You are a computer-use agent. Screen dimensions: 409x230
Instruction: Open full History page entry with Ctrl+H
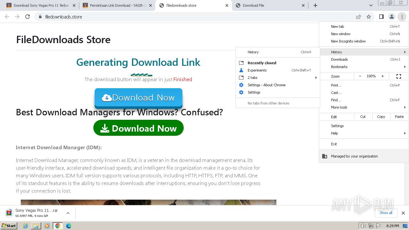[278, 52]
